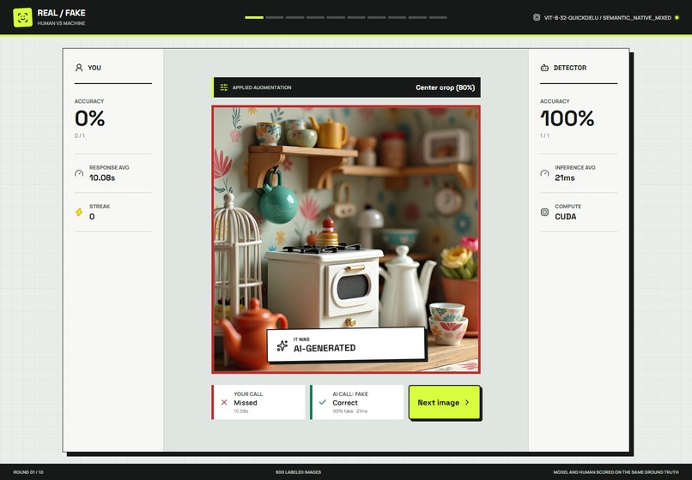Click the YOU panel heading
692x480 pixels.
(94, 68)
